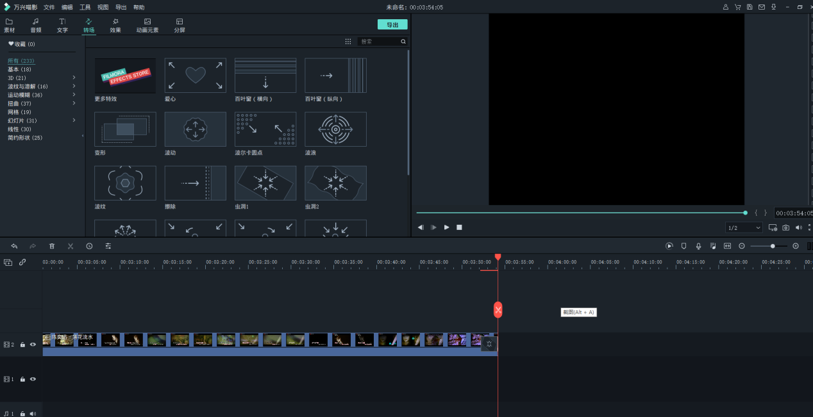Toggle lock on video track 1

22,379
